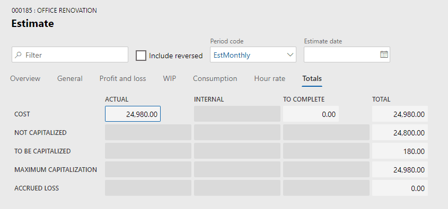Select the Actual Cost 24,980.00 field

pyautogui.click(x=133, y=114)
